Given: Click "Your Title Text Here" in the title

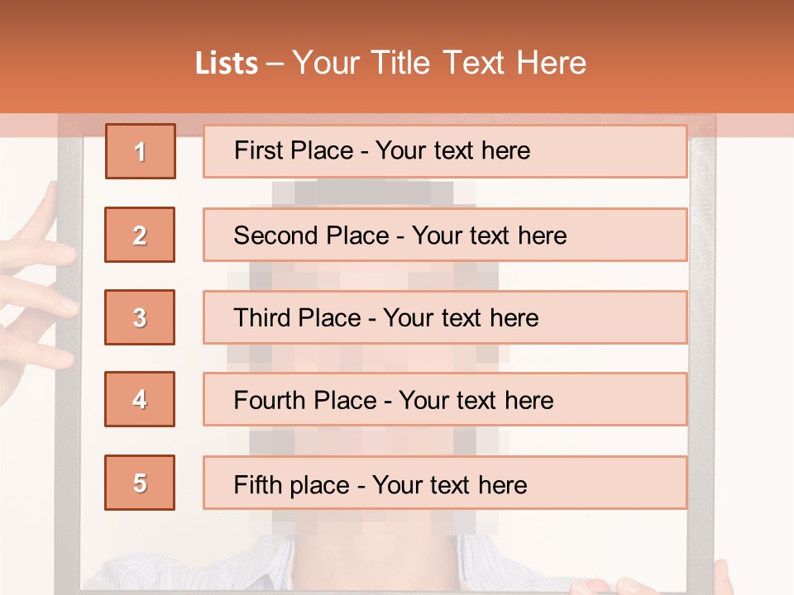Looking at the screenshot, I should point(439,63).
